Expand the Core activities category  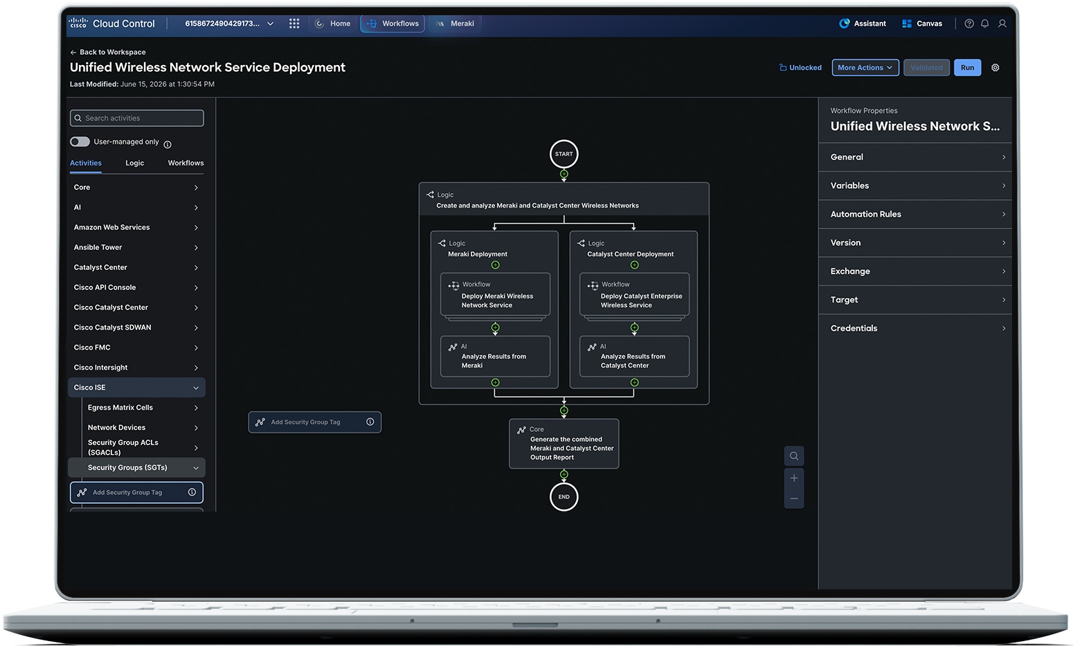click(136, 188)
